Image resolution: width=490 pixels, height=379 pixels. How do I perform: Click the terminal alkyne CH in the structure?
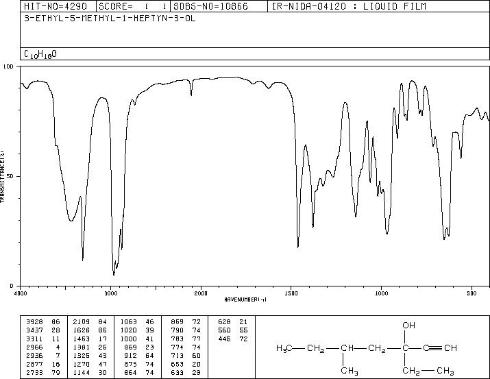click(450, 347)
